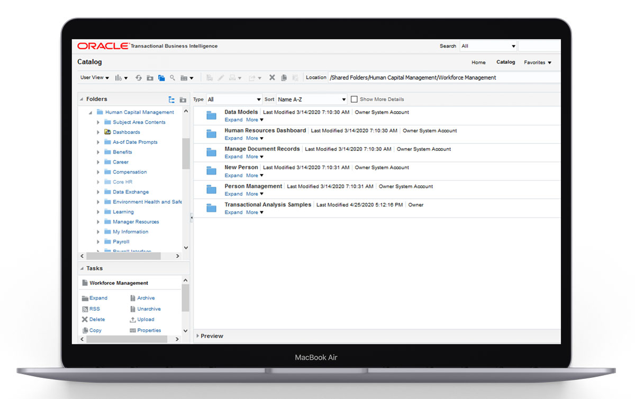Click Expand link under Person Management
The image size is (635, 399).
233,194
